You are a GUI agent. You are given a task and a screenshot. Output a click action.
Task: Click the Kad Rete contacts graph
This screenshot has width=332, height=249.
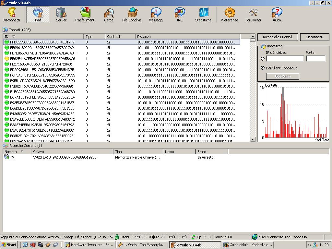pyautogui.click(x=293, y=113)
